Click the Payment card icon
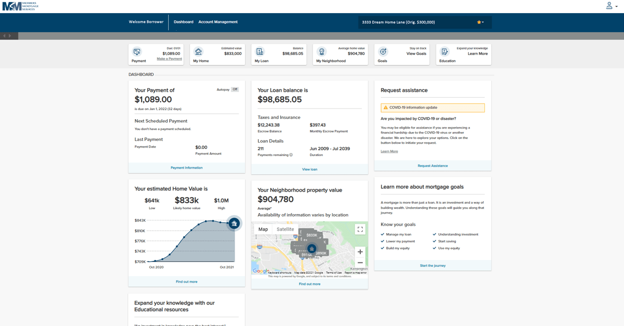Image resolution: width=624 pixels, height=326 pixels. click(137, 51)
